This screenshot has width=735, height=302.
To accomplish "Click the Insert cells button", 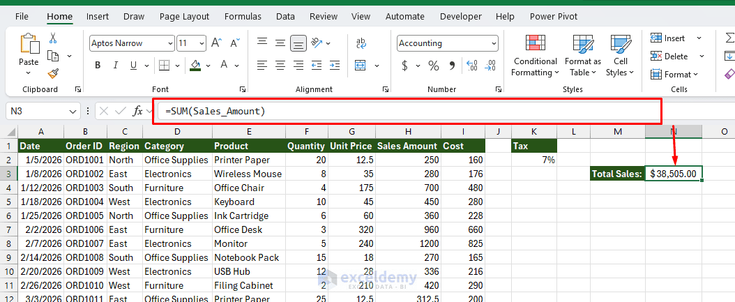I will [668, 38].
